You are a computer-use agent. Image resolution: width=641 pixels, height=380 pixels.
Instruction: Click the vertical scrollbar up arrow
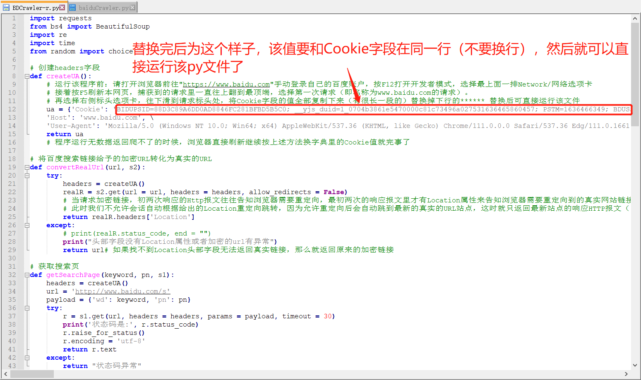pos(635,18)
